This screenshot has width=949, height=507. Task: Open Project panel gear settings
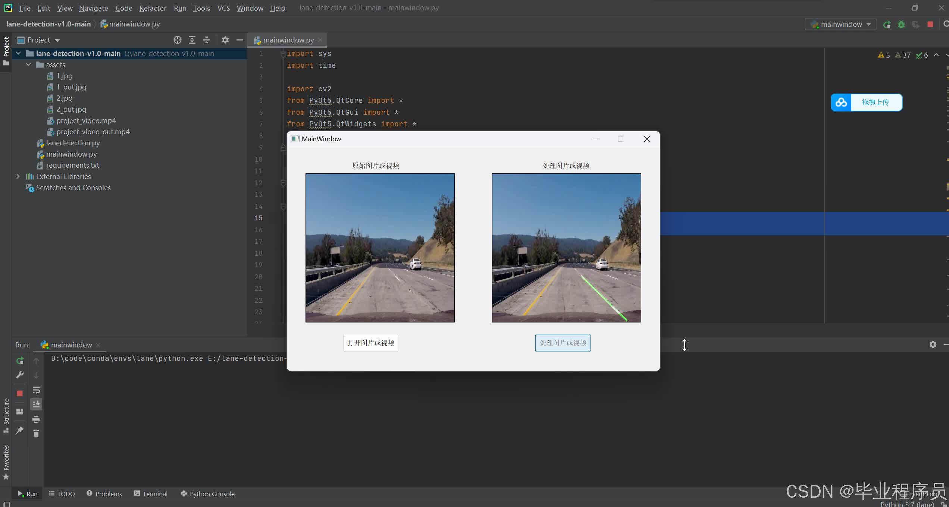[x=225, y=40]
